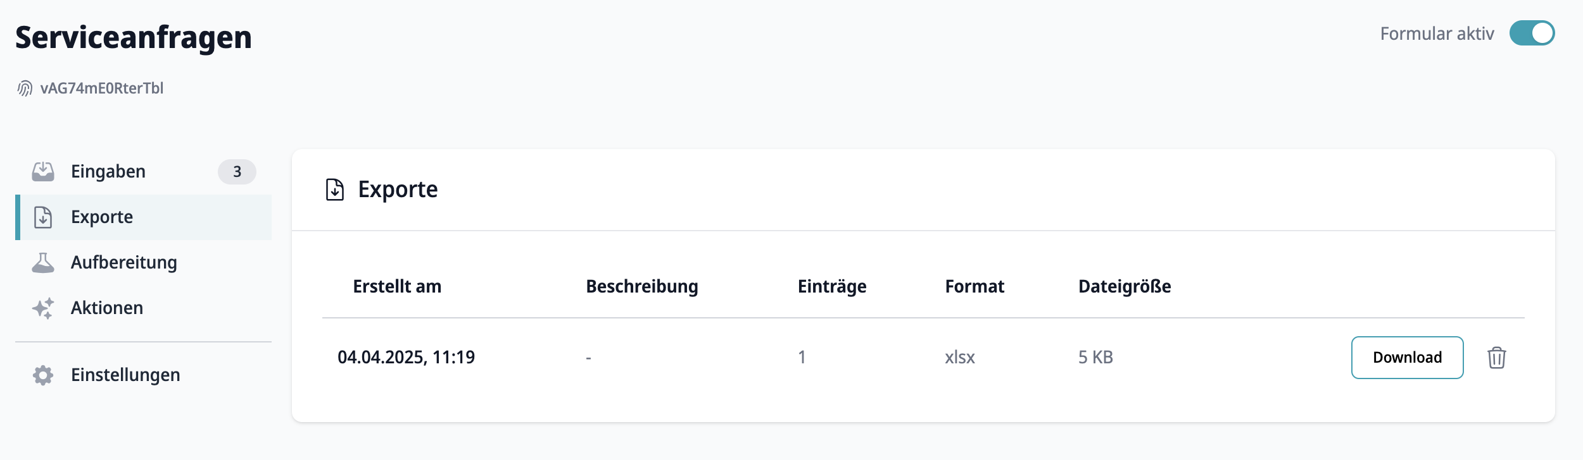
Task: Click the Erstellt am column header
Action: [397, 286]
